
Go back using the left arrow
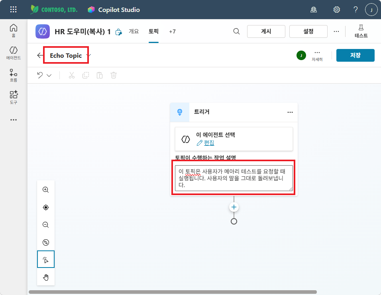[40, 55]
